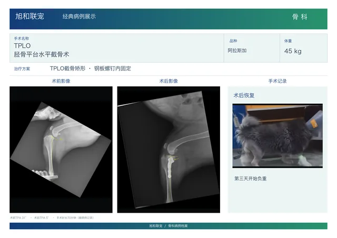337x238 pixels.
Task: Select the 45 kg weight value
Action: tap(293, 51)
